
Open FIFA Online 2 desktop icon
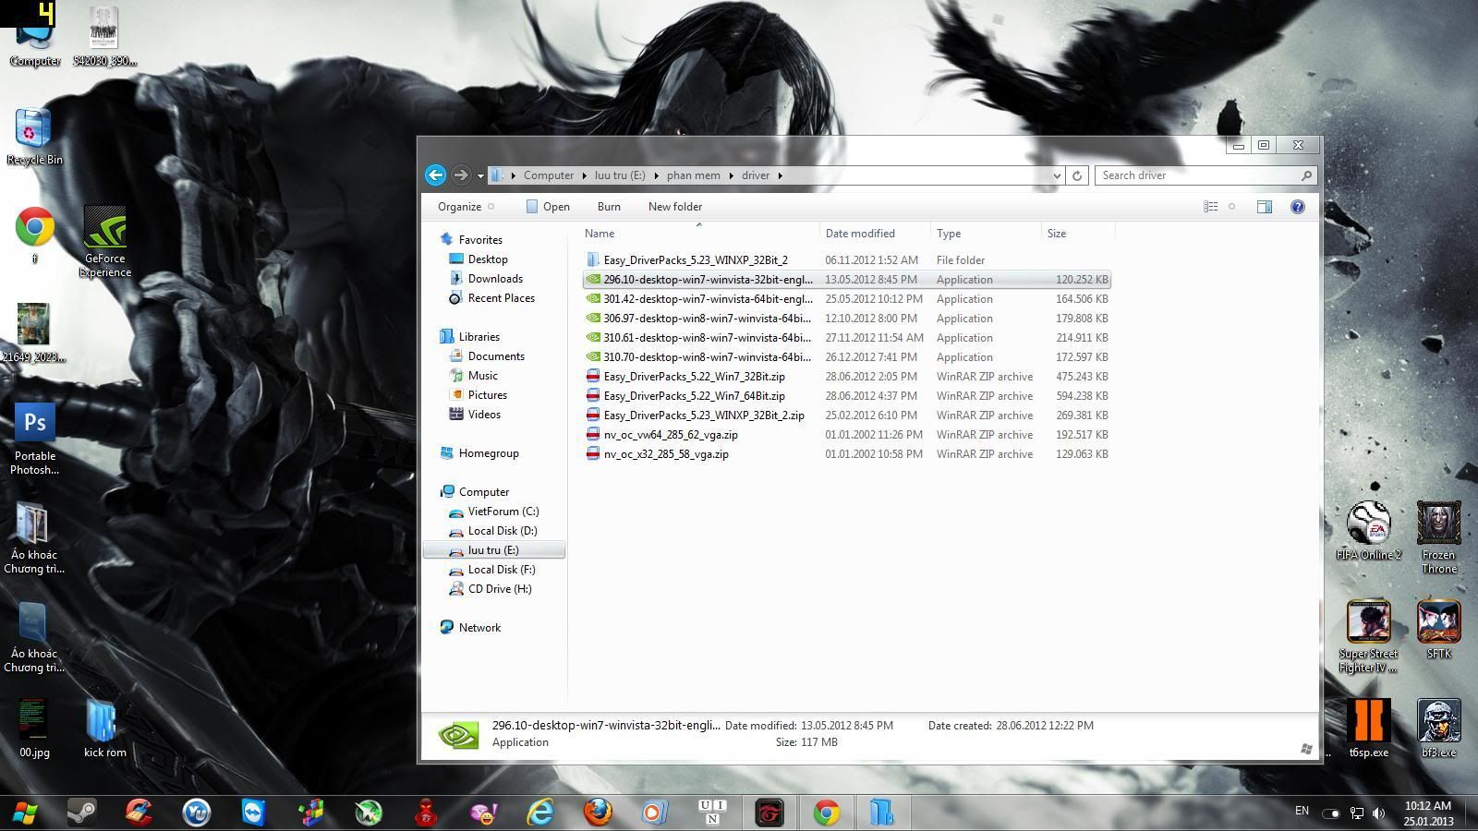point(1368,531)
